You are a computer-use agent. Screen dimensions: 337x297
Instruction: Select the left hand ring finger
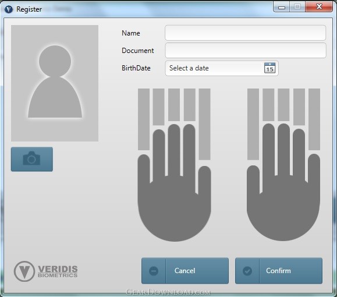pyautogui.click(x=159, y=107)
